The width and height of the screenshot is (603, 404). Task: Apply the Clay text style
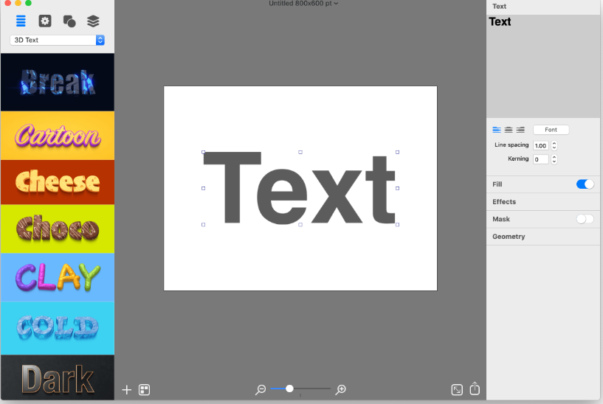58,277
